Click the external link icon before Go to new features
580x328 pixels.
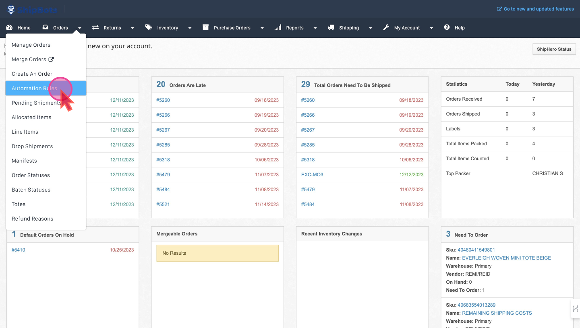[499, 9]
